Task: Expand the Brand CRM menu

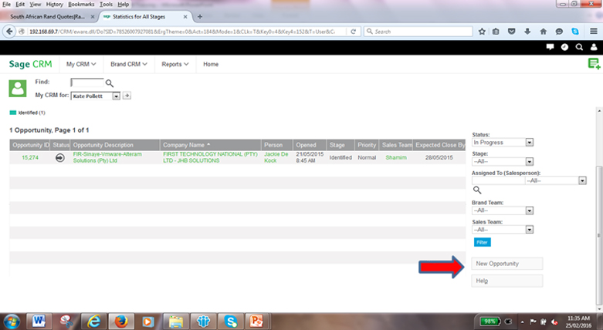Action: (129, 64)
